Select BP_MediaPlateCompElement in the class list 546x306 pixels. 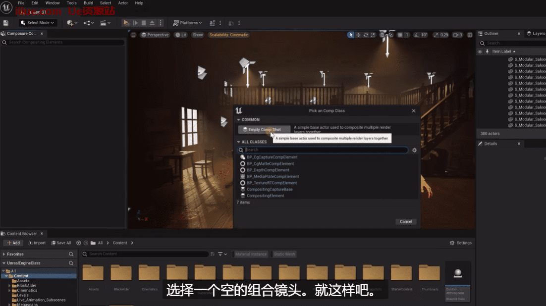coord(273,176)
